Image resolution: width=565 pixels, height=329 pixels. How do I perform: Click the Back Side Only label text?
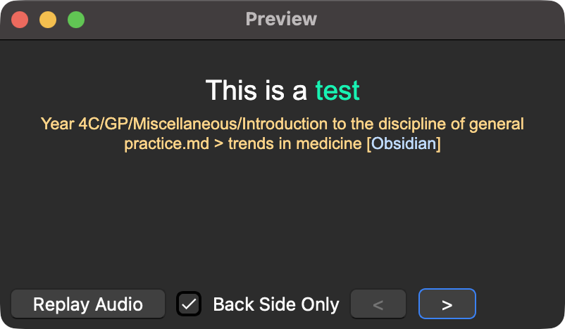(x=275, y=304)
